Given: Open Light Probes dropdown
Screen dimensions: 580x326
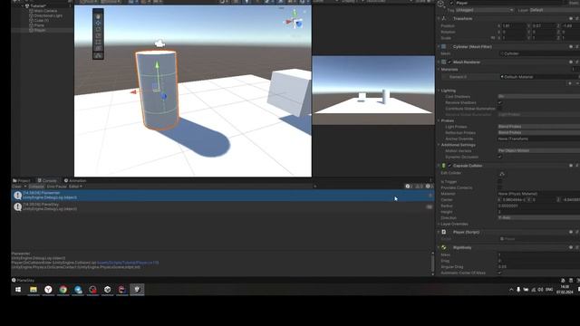Looking at the screenshot, I should pyautogui.click(x=539, y=127).
